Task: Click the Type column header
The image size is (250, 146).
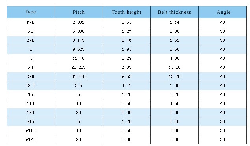Action: (31, 12)
